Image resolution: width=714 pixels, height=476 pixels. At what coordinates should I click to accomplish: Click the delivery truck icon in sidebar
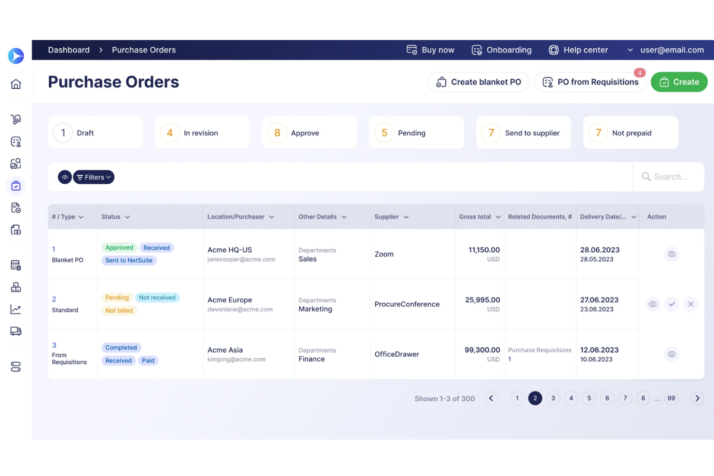tap(16, 331)
